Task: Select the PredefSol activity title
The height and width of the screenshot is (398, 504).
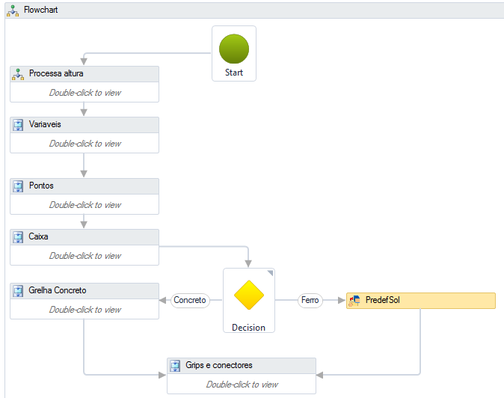Action: pos(383,301)
